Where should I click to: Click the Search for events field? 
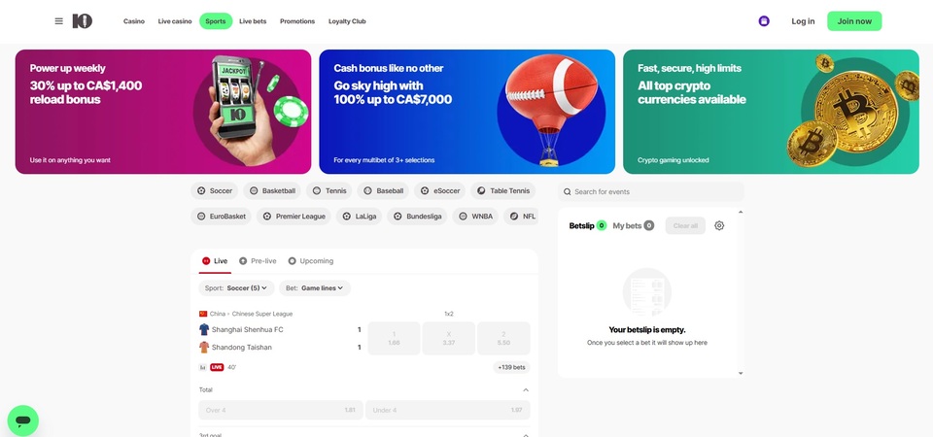pos(651,191)
